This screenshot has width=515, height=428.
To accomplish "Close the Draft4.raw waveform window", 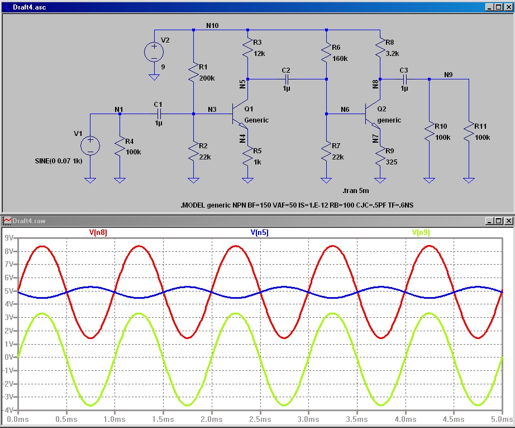I will click(x=508, y=221).
